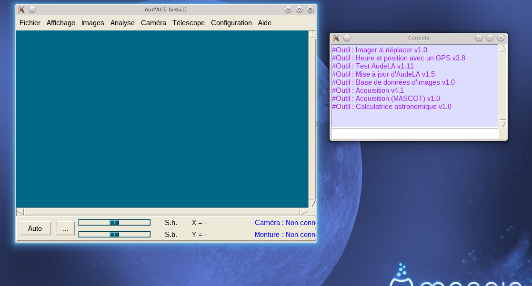Image resolution: width=532 pixels, height=286 pixels.
Task: Click the 'Imager & déplacer v1.0' console line
Action: (379, 50)
